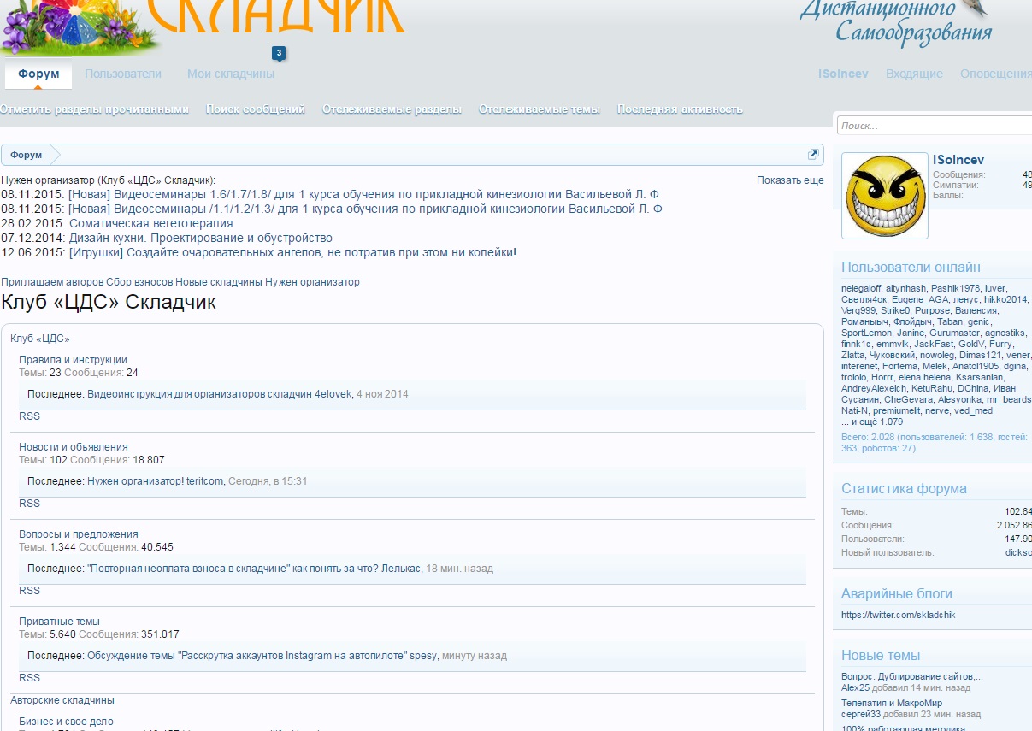Open 4elovek user link

point(333,394)
